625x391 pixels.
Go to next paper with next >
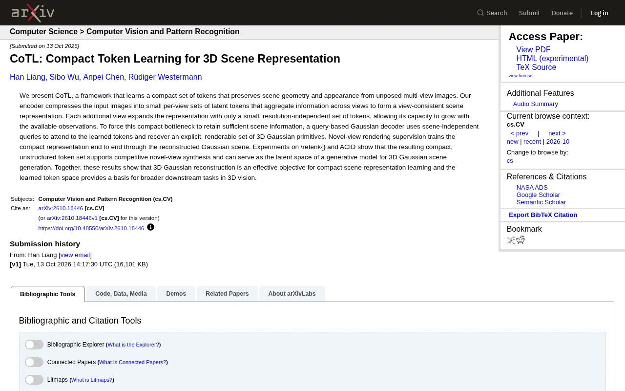pyautogui.click(x=557, y=133)
